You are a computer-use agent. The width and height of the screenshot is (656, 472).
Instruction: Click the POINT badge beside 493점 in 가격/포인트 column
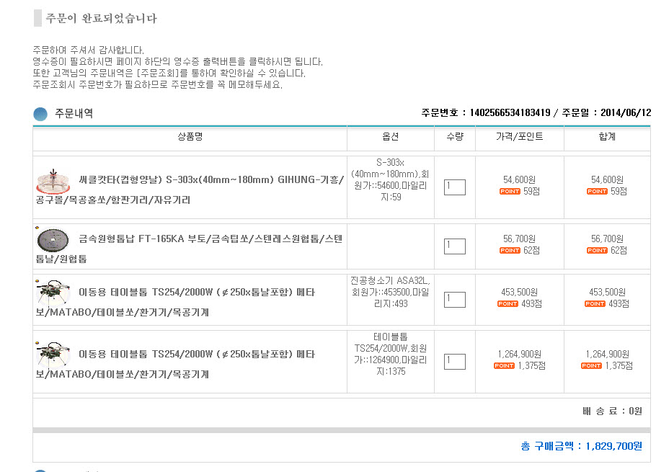click(507, 304)
